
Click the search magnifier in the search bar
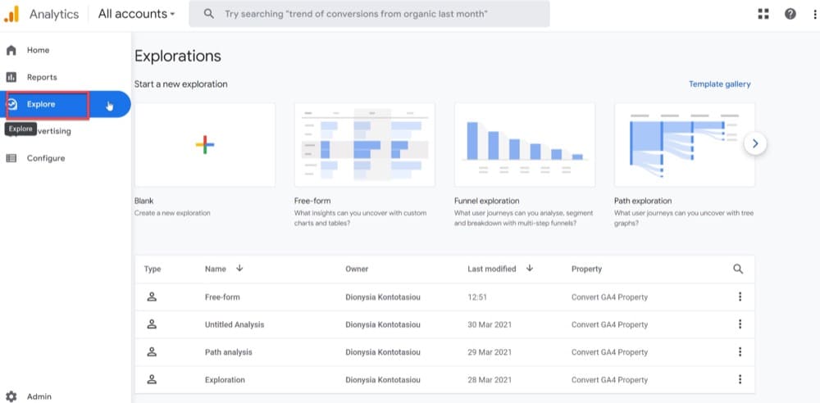[208, 14]
